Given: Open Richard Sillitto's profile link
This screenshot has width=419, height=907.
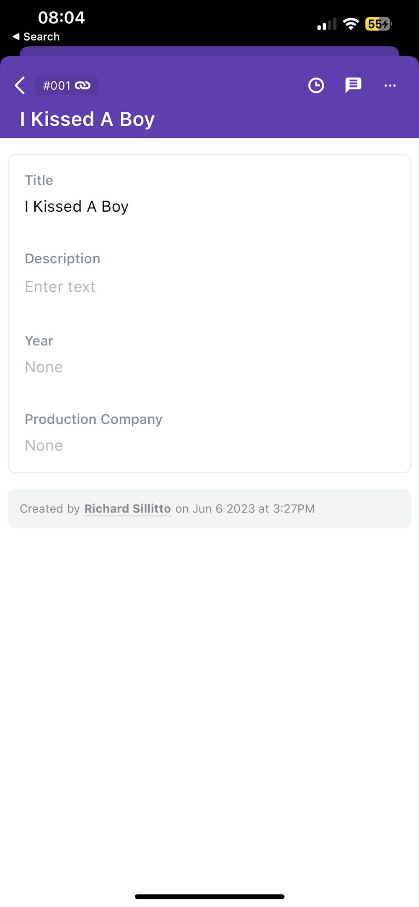Looking at the screenshot, I should 127,509.
